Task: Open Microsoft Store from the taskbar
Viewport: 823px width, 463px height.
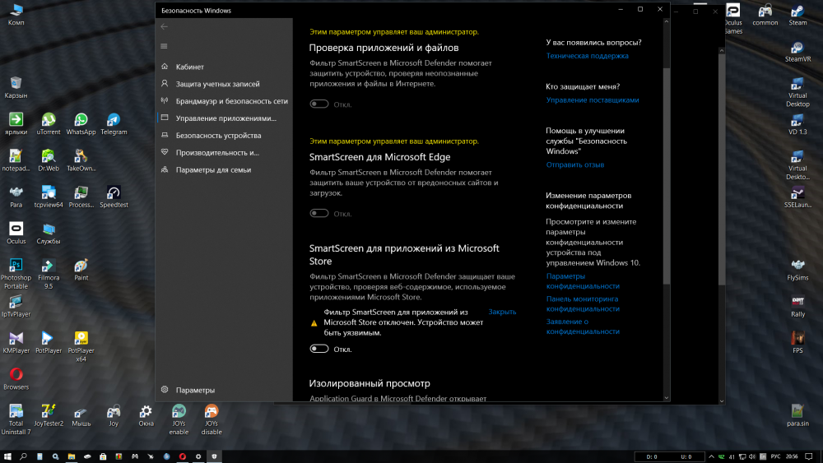Action: (103, 456)
